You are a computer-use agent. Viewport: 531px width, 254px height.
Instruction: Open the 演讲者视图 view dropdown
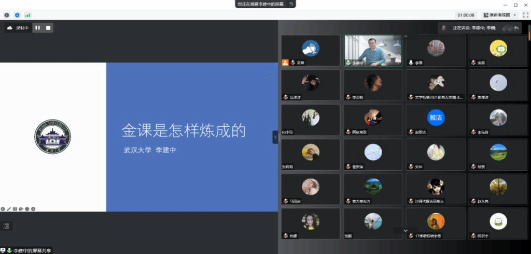click(x=500, y=15)
